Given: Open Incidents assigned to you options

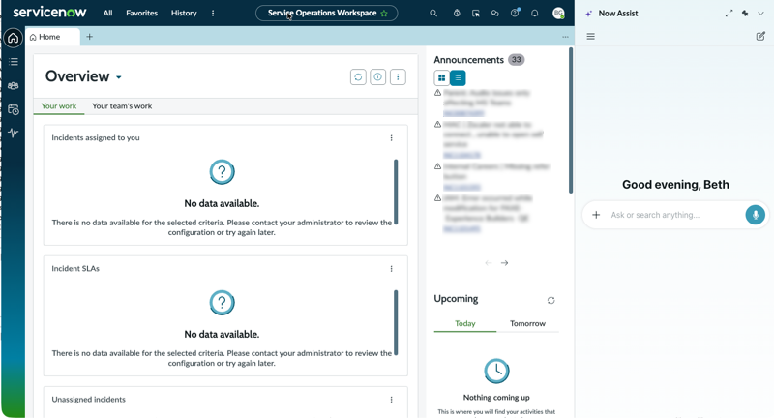Looking at the screenshot, I should (x=392, y=138).
